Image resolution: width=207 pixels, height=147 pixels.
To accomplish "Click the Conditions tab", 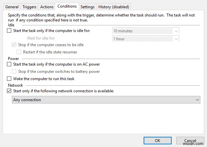I will pyautogui.click(x=67, y=6).
